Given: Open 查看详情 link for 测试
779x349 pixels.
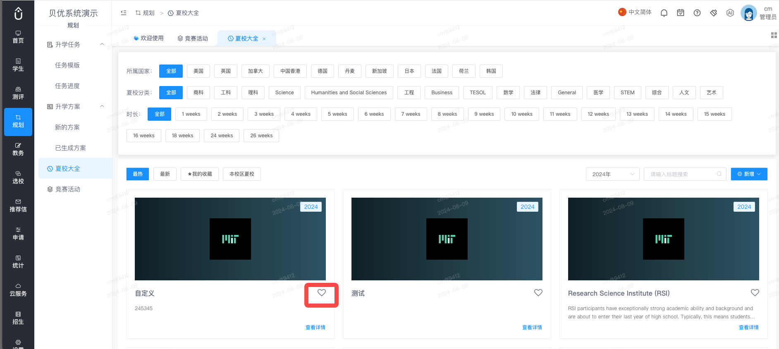Looking at the screenshot, I should point(532,327).
